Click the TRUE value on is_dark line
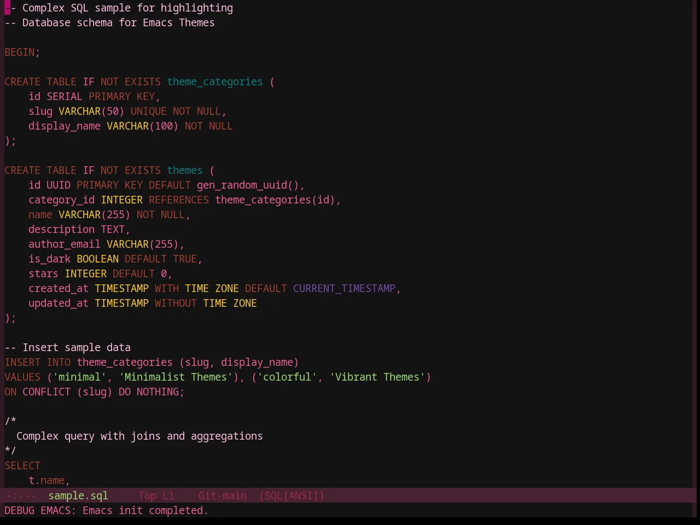The width and height of the screenshot is (700, 525). coord(185,259)
